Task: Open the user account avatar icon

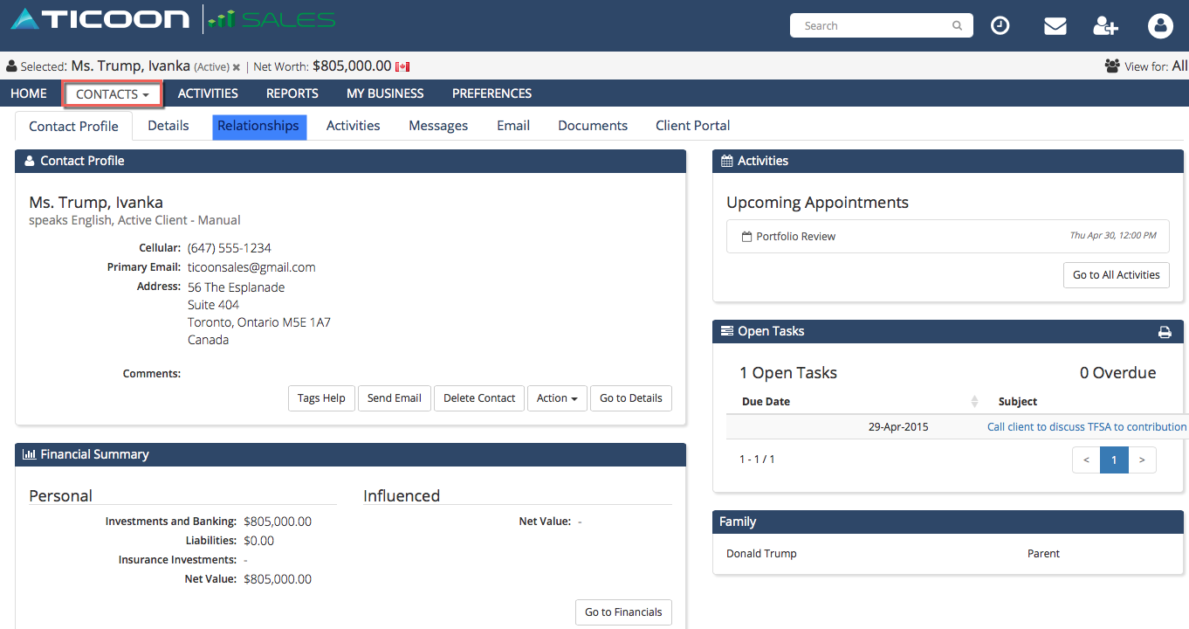Action: click(1160, 26)
